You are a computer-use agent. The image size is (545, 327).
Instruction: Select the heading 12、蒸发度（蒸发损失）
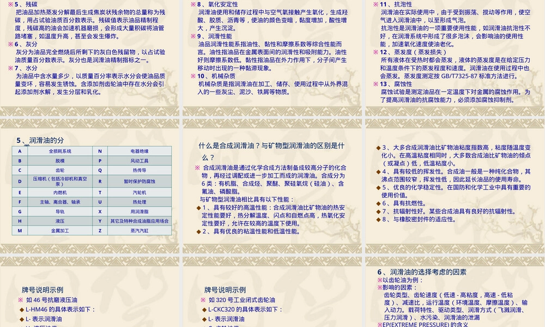413,52
